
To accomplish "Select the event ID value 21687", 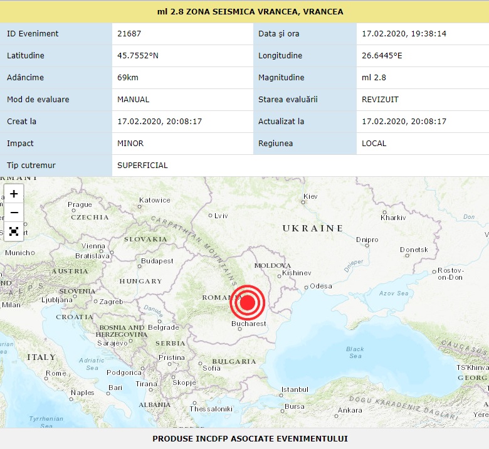I will [128, 33].
